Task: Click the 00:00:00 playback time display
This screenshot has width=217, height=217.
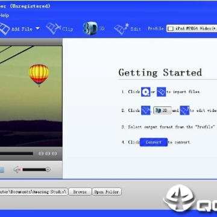Action: pos(48,154)
